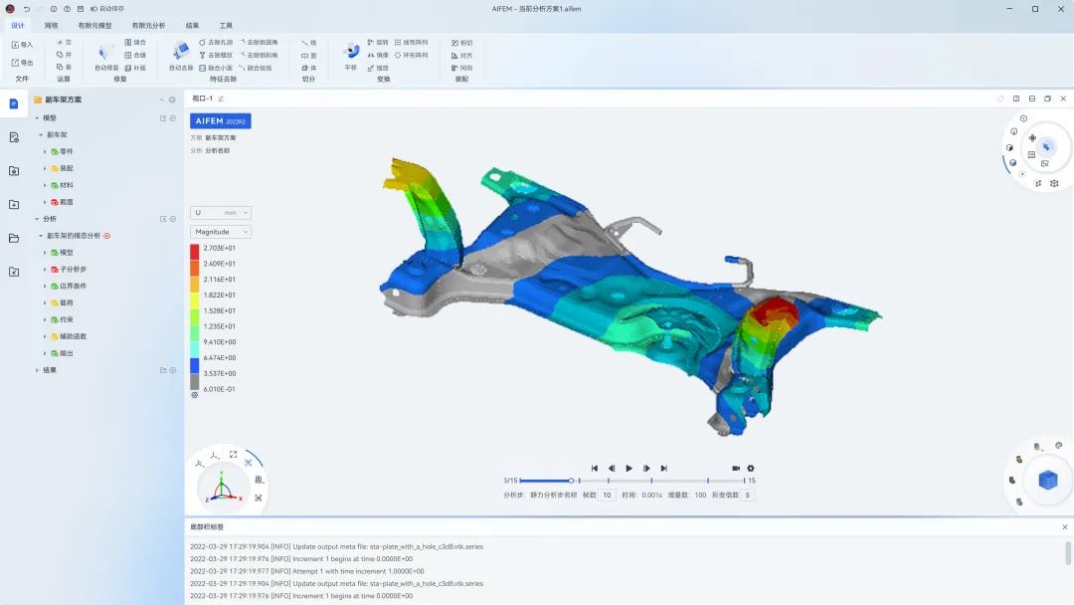Skip to the last animation frame
This screenshot has width=1074, height=605.
pos(663,468)
